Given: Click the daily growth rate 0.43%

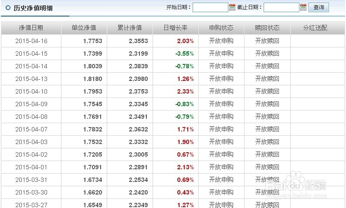Looking at the screenshot, I should [x=185, y=192].
